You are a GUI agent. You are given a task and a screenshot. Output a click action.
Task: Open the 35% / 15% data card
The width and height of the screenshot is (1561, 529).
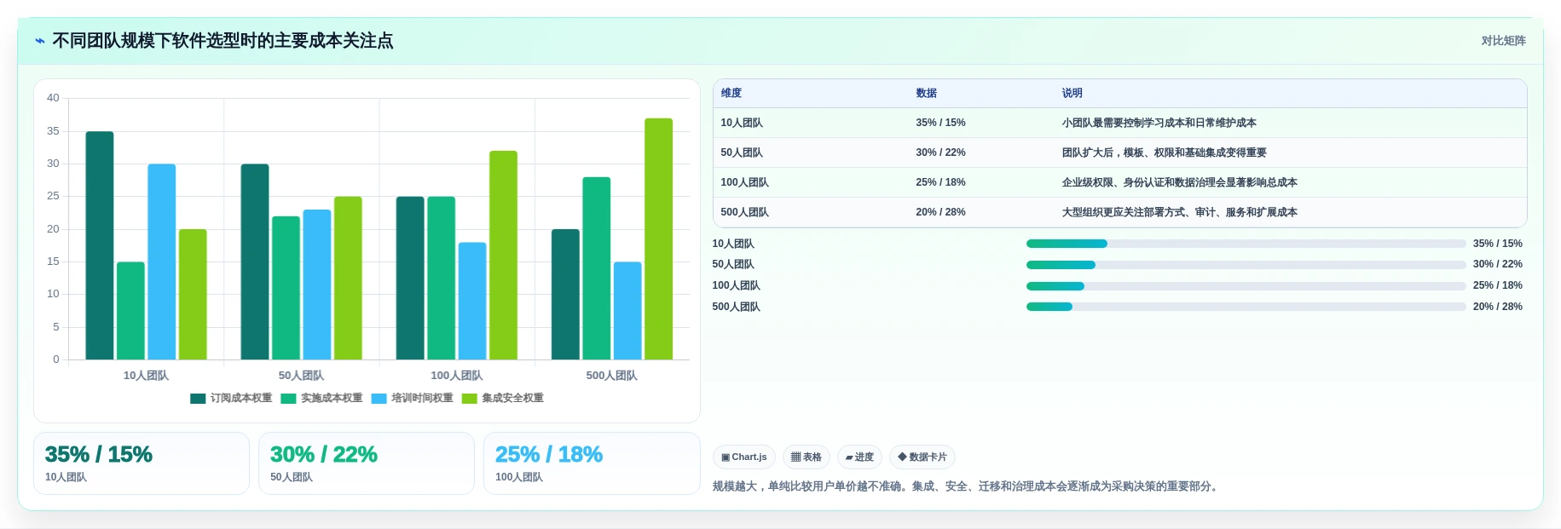tap(142, 463)
